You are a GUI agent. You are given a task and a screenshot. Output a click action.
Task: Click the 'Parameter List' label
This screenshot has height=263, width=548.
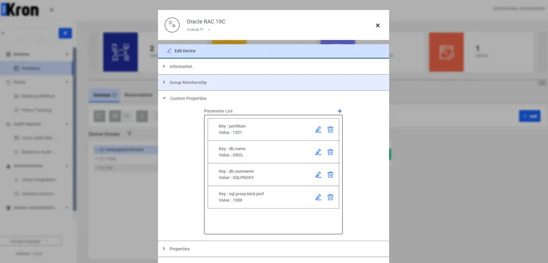[218, 111]
